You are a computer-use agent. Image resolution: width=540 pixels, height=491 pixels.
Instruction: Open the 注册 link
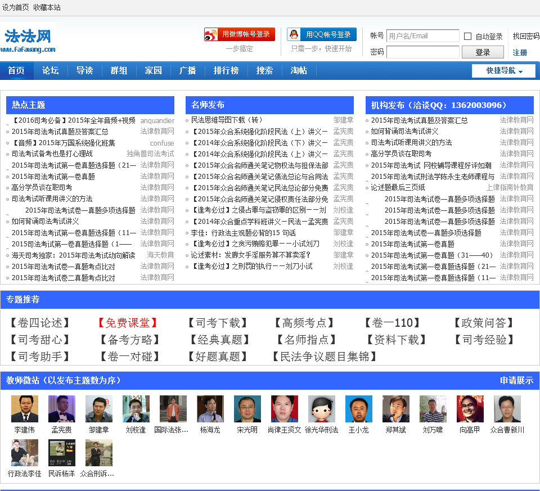coord(520,53)
